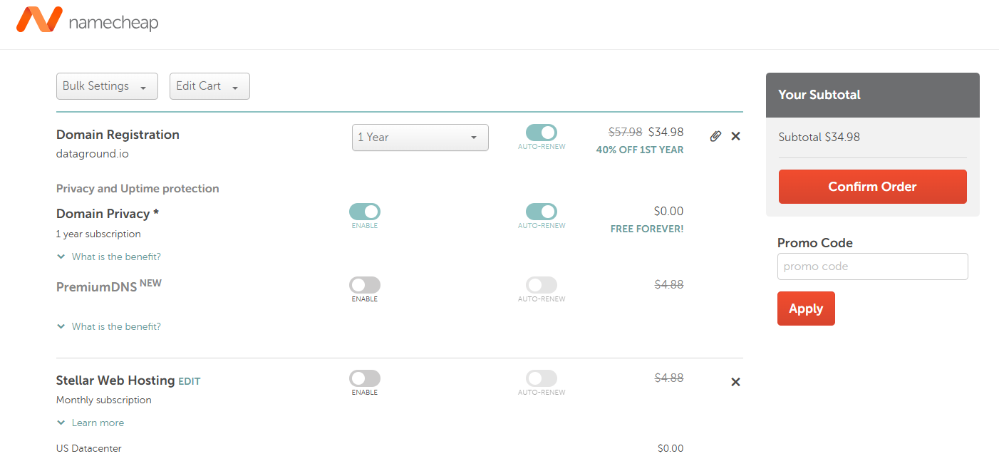Enable PremiumDNS
This screenshot has height=461, width=999.
[x=364, y=284]
